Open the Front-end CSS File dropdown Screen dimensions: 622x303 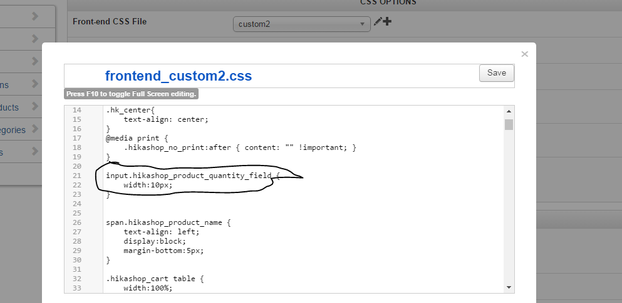coord(301,24)
